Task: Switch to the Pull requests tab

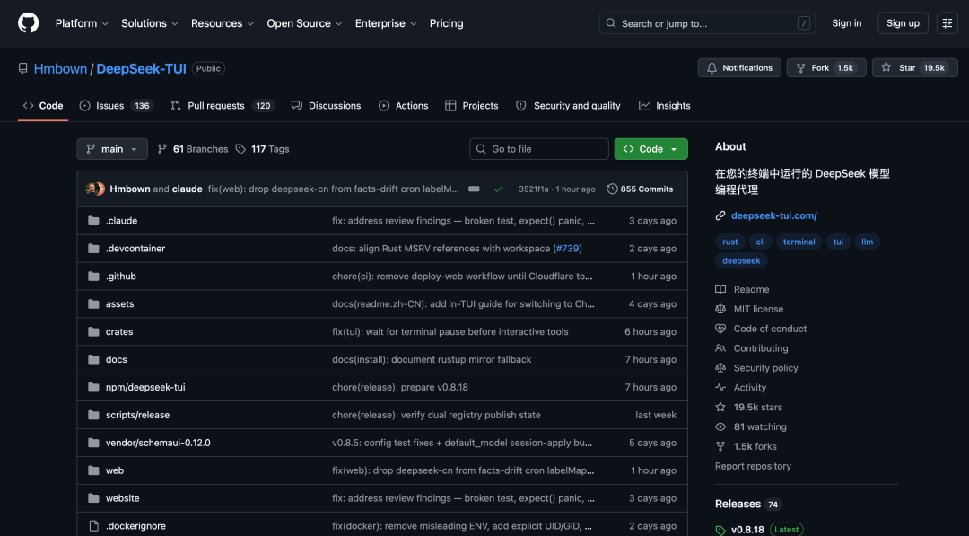Action: click(x=222, y=106)
